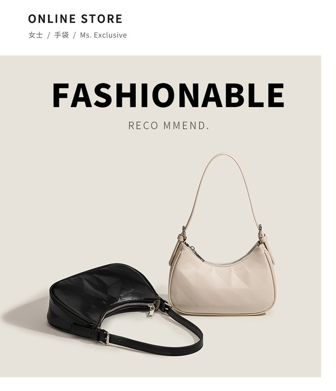Click the first slash breadcrumb separator
Screen dimensions: 336x391
pos(49,35)
